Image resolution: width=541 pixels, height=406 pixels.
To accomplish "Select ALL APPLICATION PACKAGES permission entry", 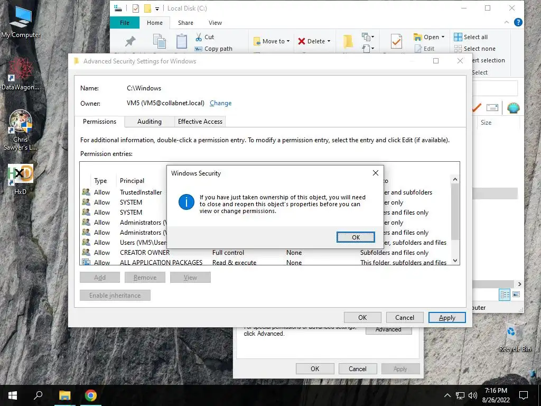I will 266,262.
